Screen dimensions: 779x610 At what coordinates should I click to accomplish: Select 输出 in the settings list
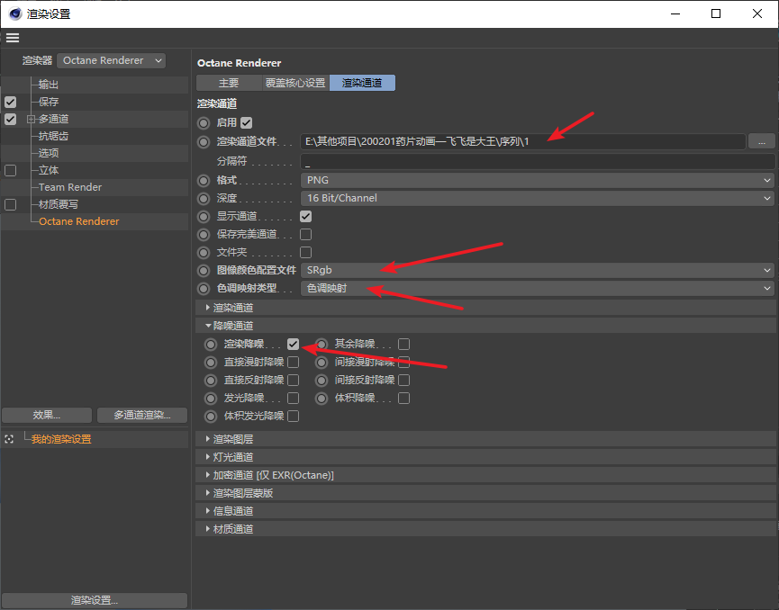pyautogui.click(x=49, y=85)
